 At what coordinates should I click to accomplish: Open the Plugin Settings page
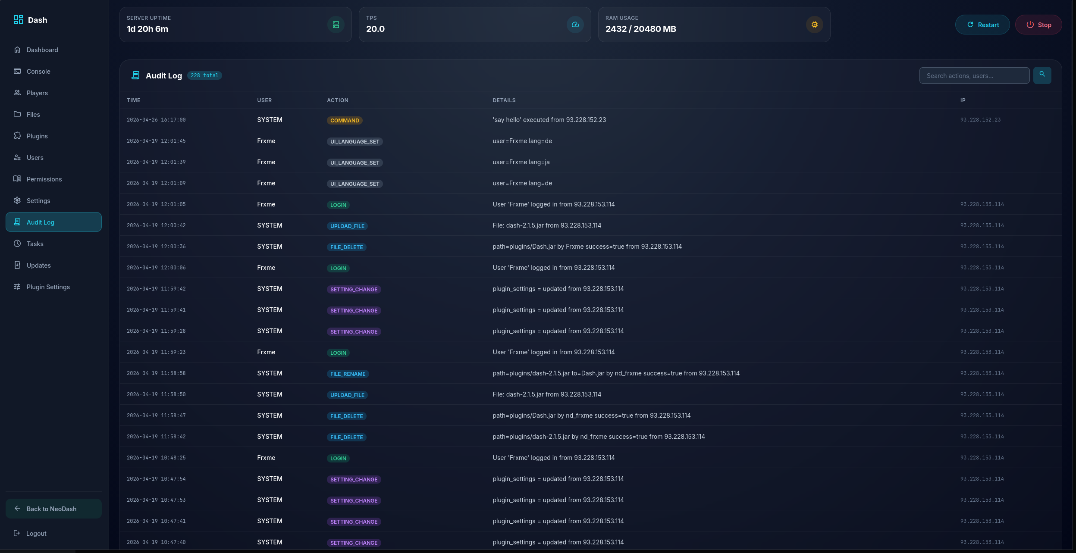click(x=53, y=287)
